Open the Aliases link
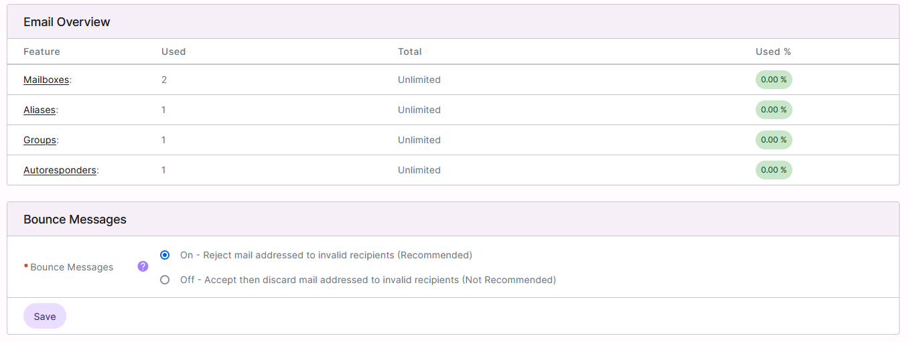Viewport: 909px width, 342px height. (x=40, y=110)
